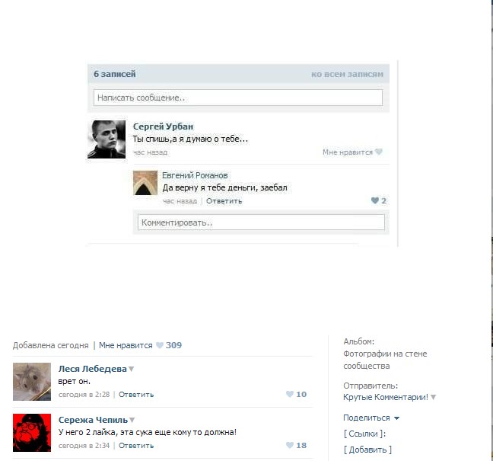The width and height of the screenshot is (493, 461).
Task: Click 'Ответить' under Сережа Чепиль's comment
Action: coord(136,445)
